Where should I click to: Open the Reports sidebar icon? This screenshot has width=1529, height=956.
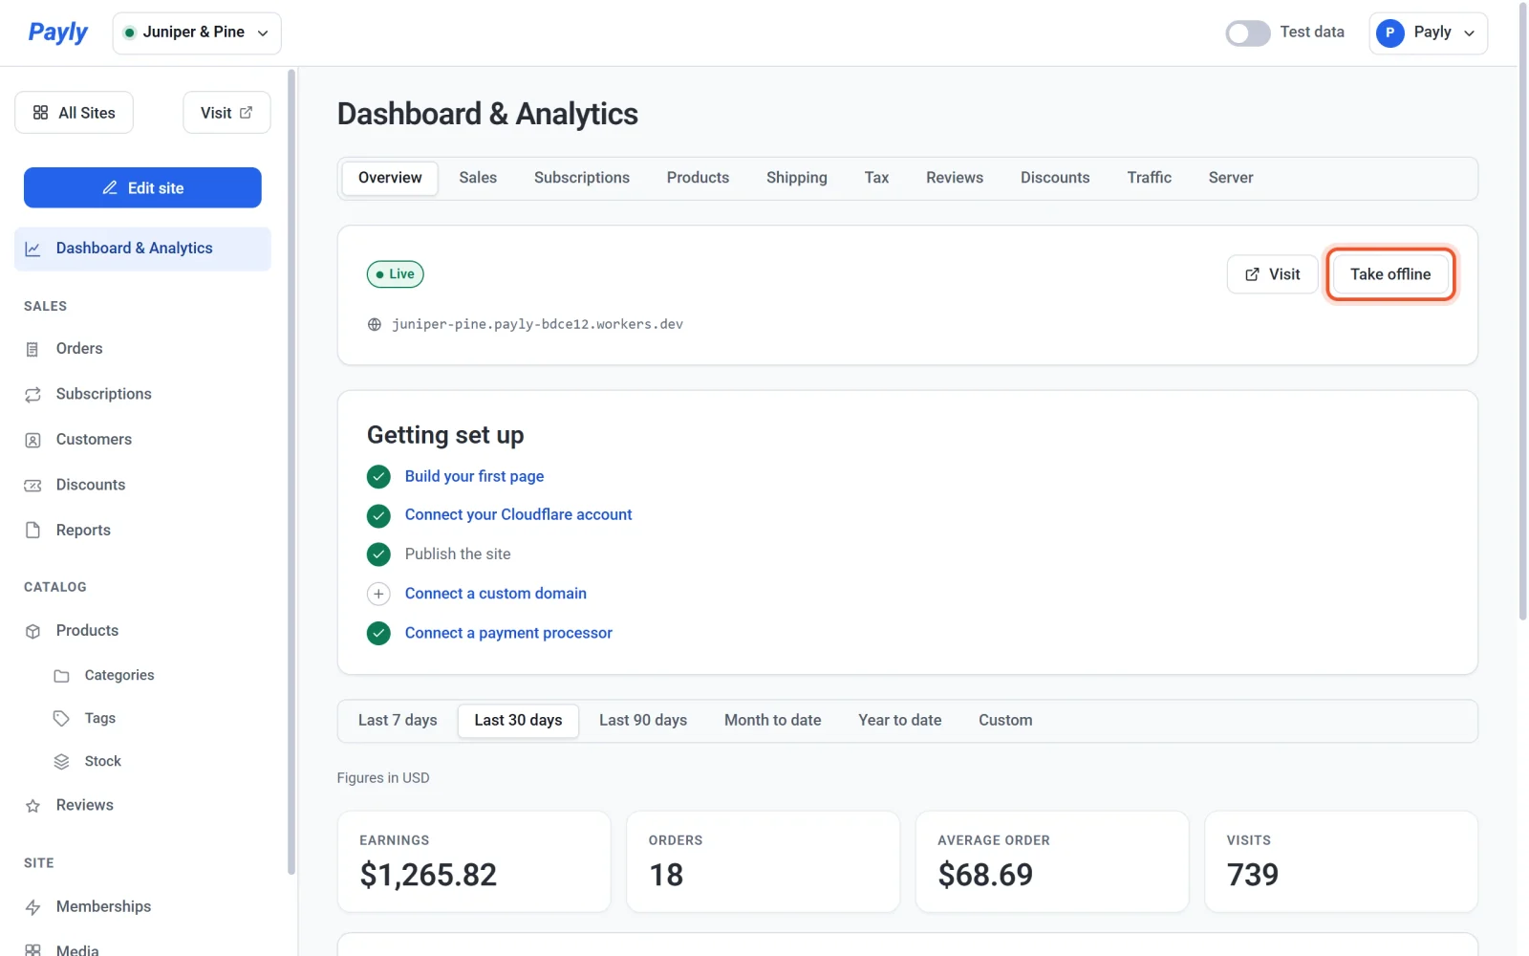click(x=32, y=530)
